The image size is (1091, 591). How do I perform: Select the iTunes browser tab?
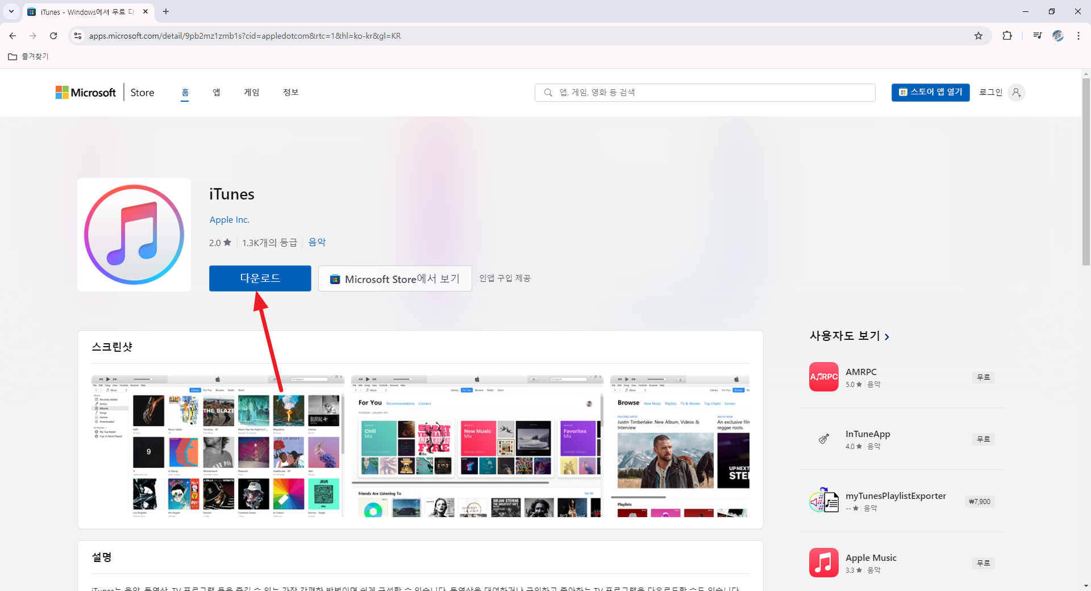[88, 12]
